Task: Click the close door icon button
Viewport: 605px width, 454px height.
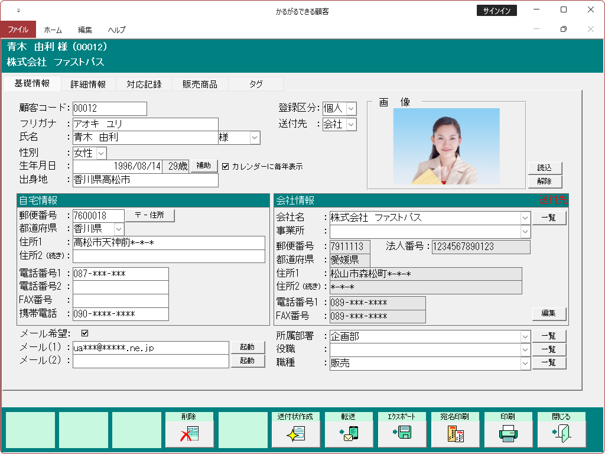Action: [x=561, y=434]
